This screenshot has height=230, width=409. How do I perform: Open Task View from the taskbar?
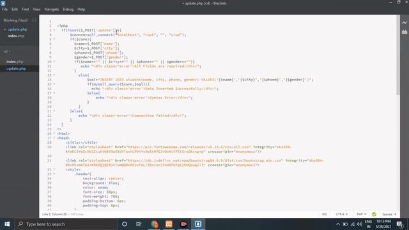139,224
